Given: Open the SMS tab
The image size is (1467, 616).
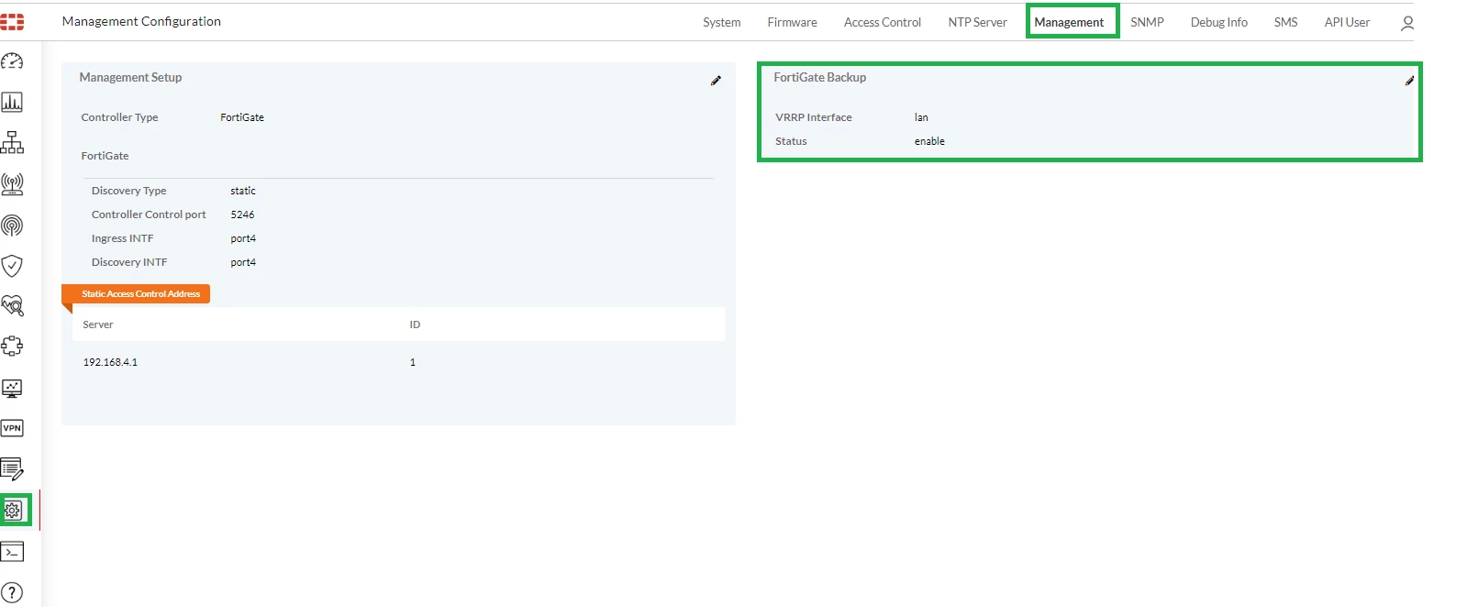Looking at the screenshot, I should point(1286,22).
